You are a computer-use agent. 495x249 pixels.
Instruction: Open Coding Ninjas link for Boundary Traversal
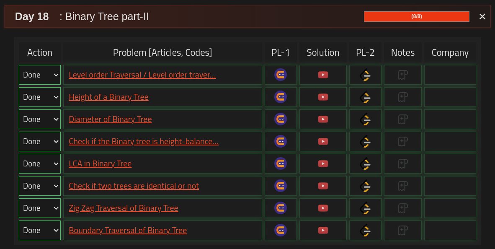(280, 231)
